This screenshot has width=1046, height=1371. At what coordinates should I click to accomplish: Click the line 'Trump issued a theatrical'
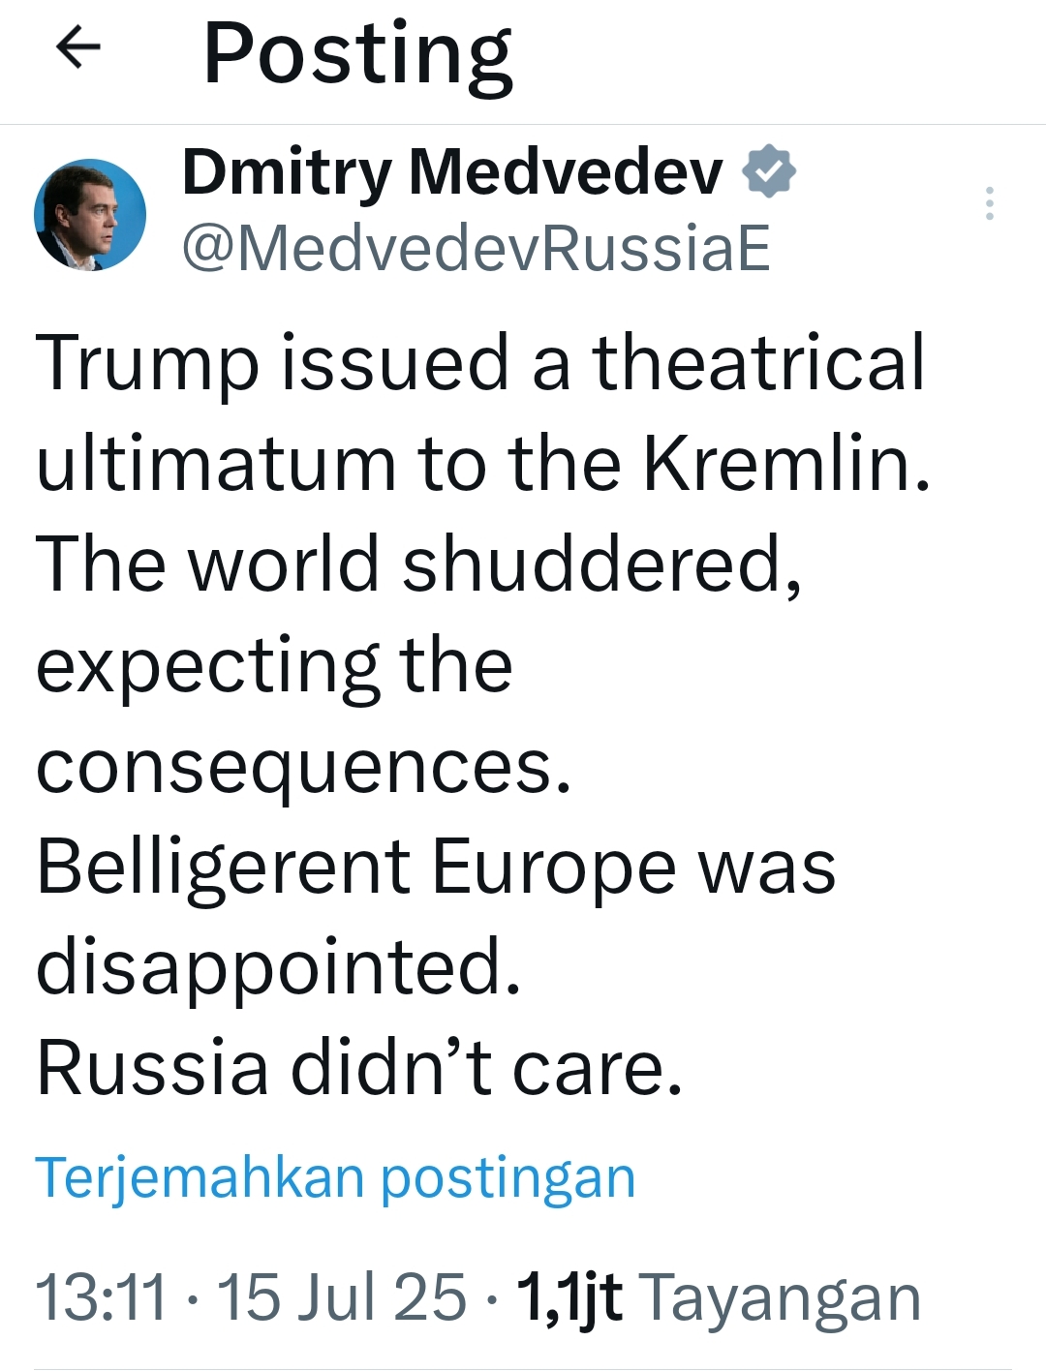tap(480, 362)
